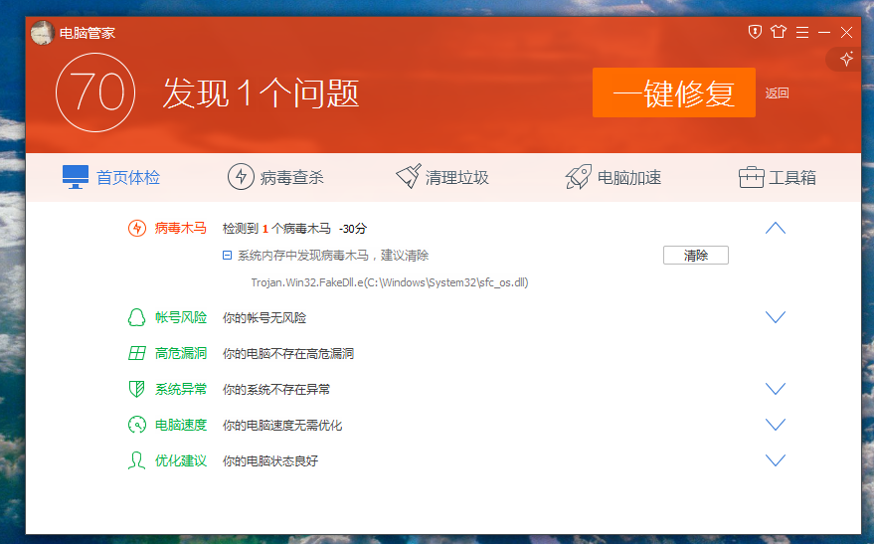
Task: Click the 帐号风险 label
Action: coord(181,317)
